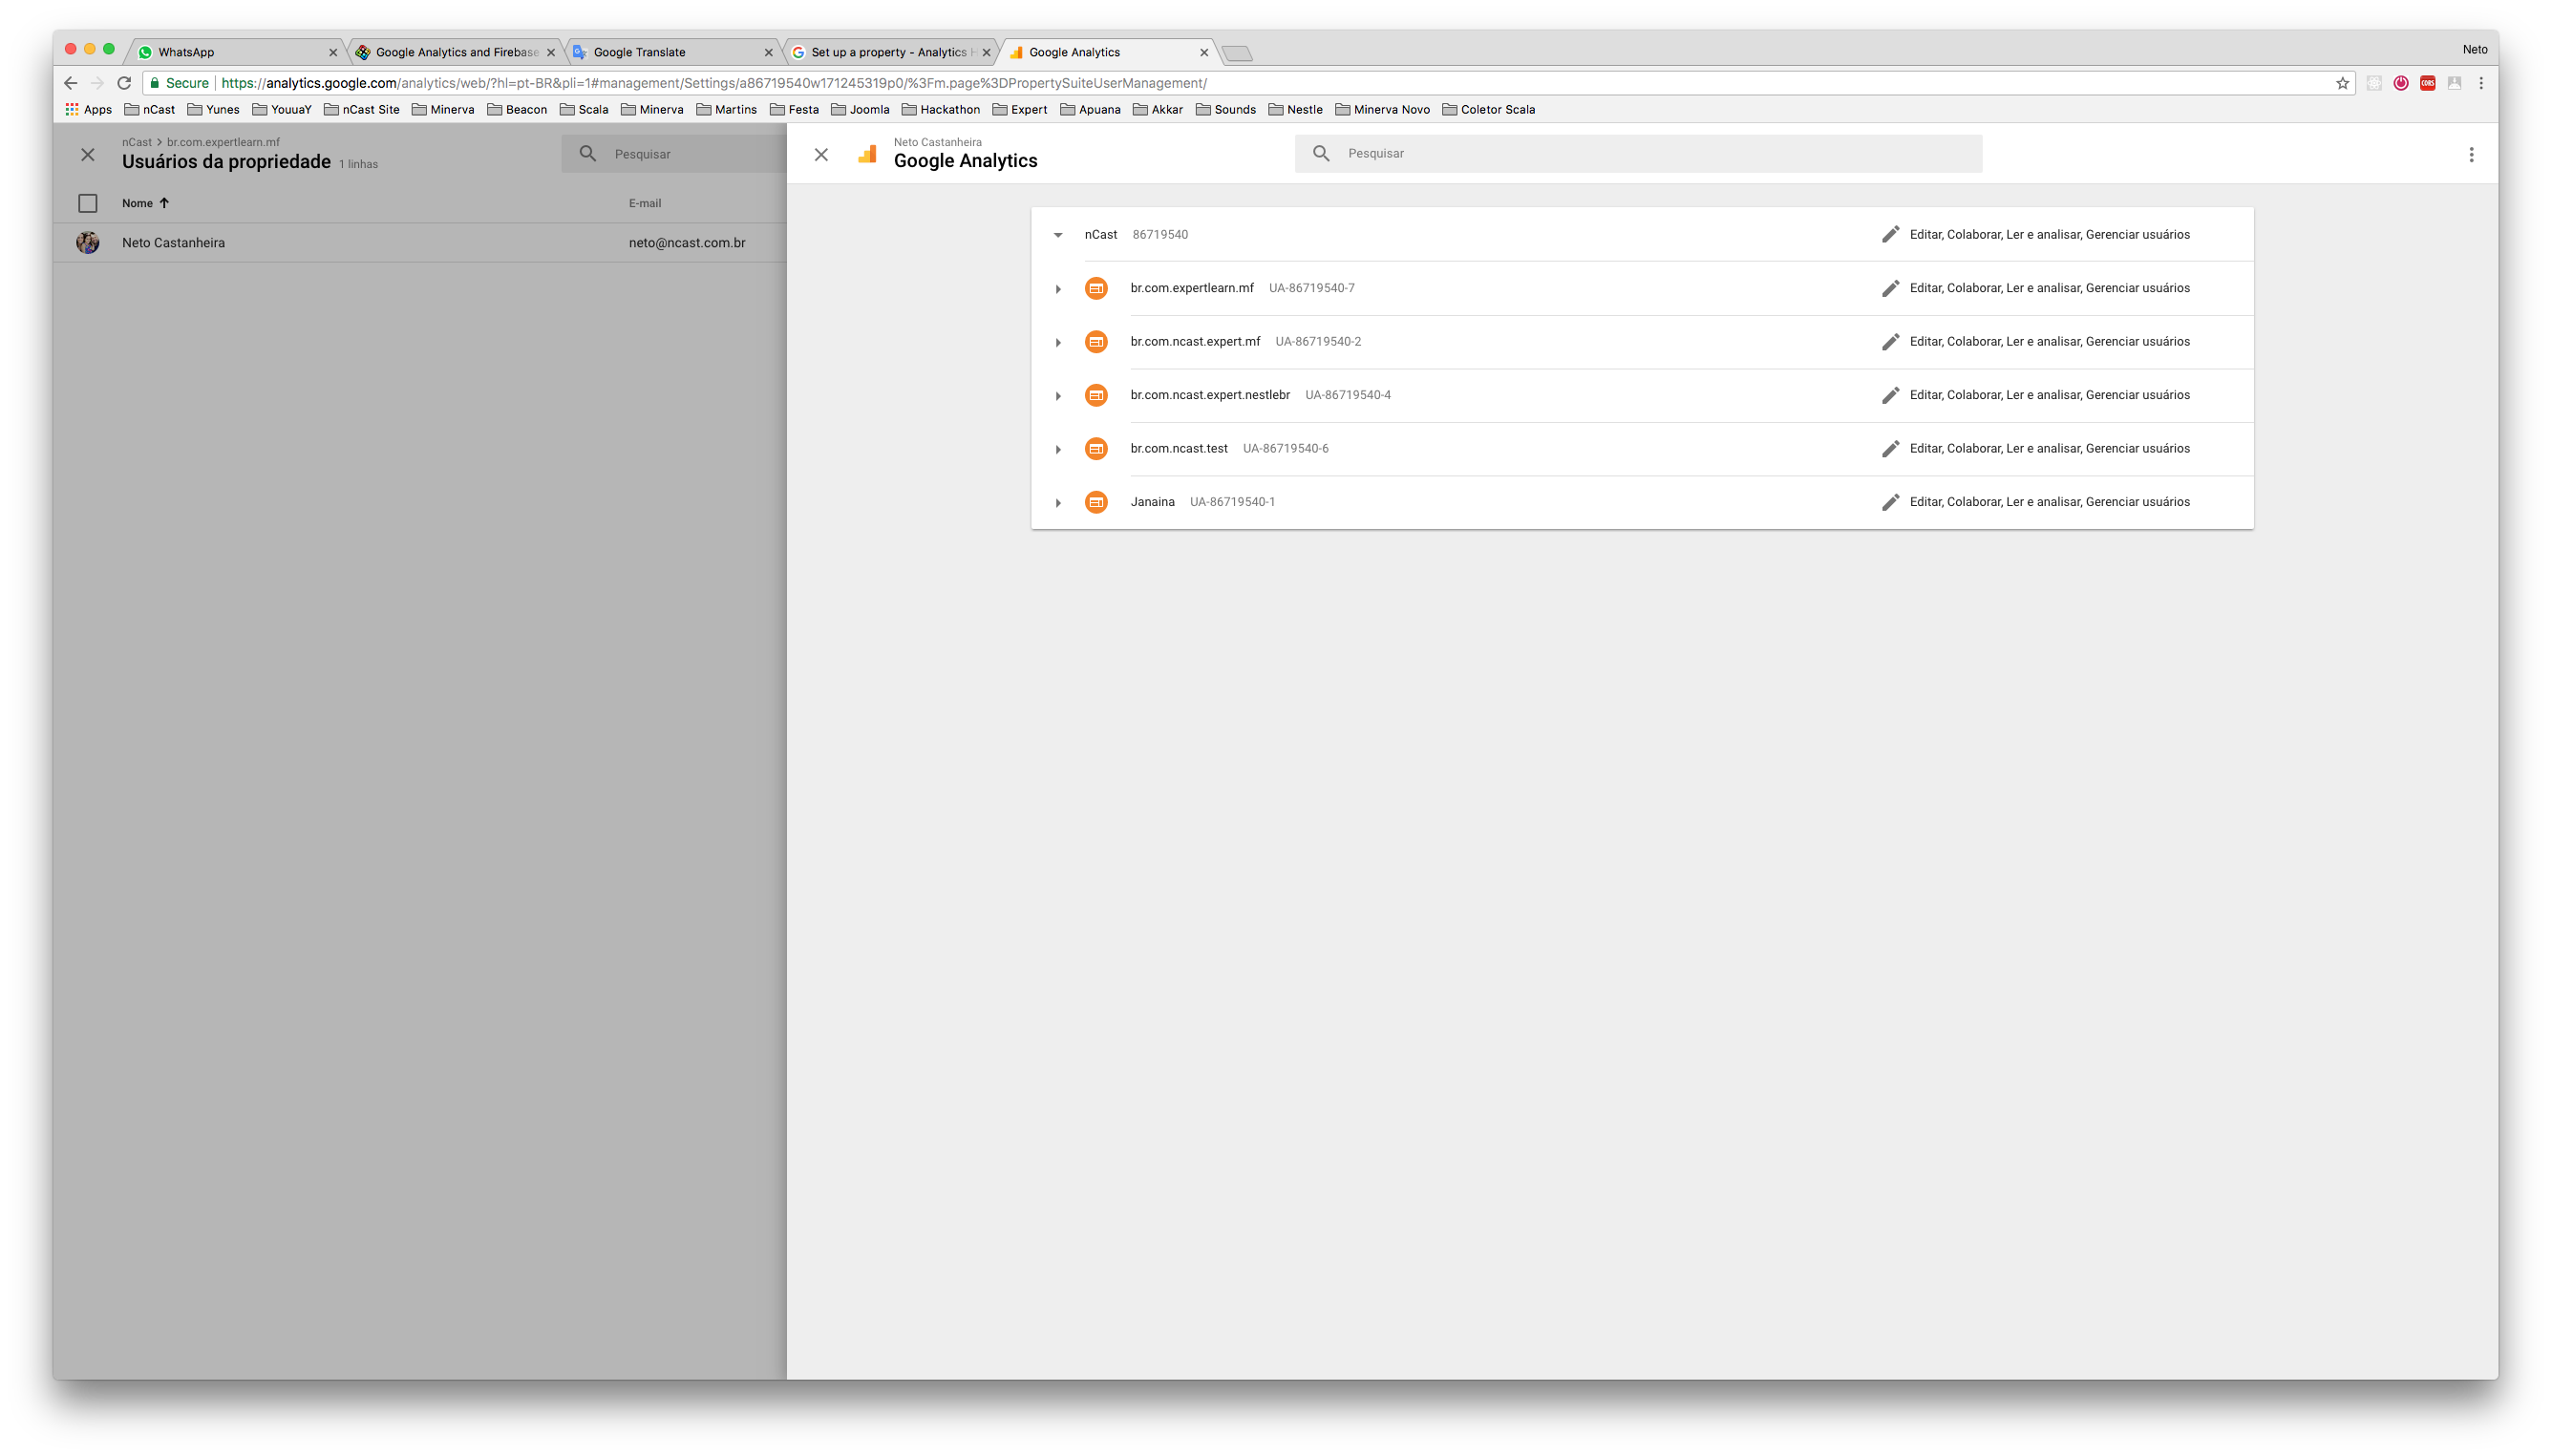Switch to the Set up a property tab
2552x1456 pixels.
click(x=890, y=52)
